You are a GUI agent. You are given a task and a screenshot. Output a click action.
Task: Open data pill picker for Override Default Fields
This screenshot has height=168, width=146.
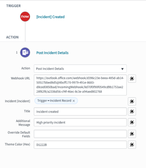132,134
